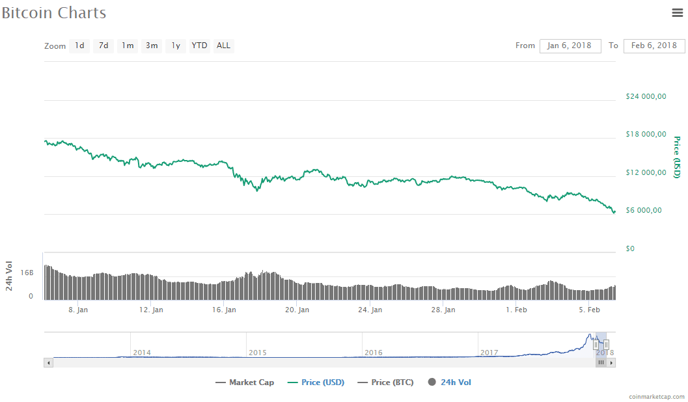Select the right navigator range handle
The image size is (688, 402).
606,345
